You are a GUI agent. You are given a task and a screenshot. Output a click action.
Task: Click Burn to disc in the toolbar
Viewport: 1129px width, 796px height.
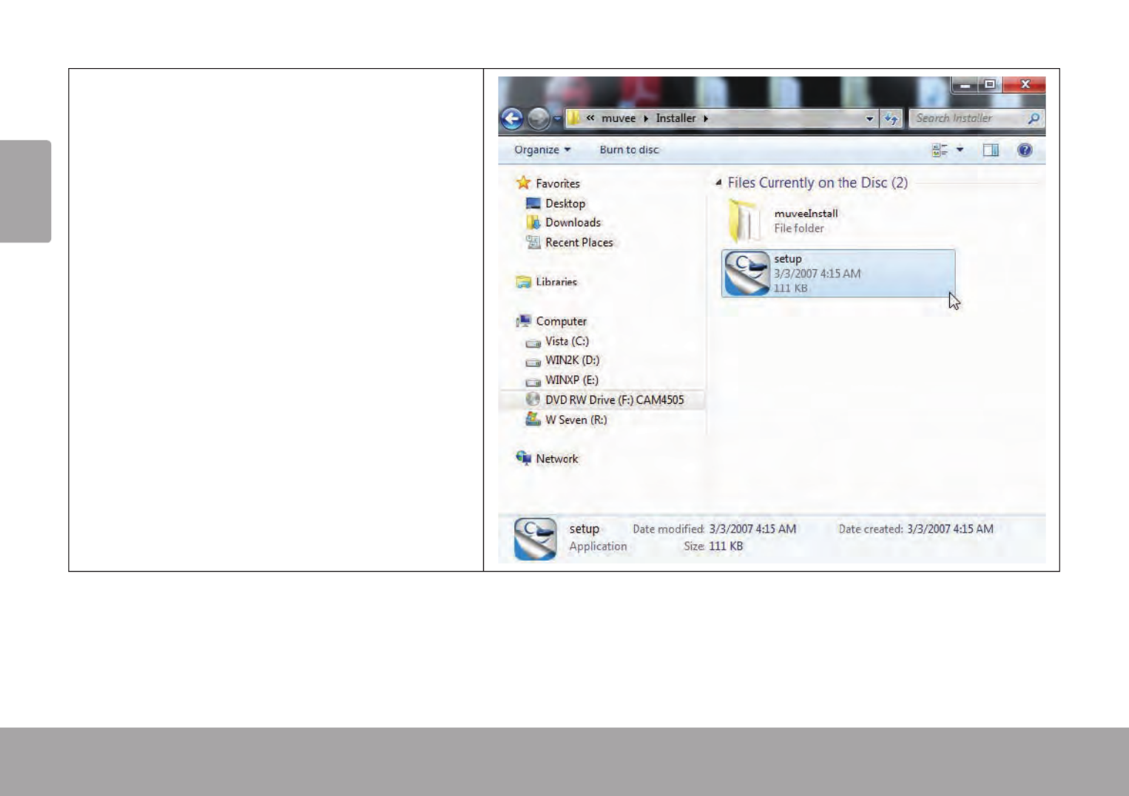point(629,149)
